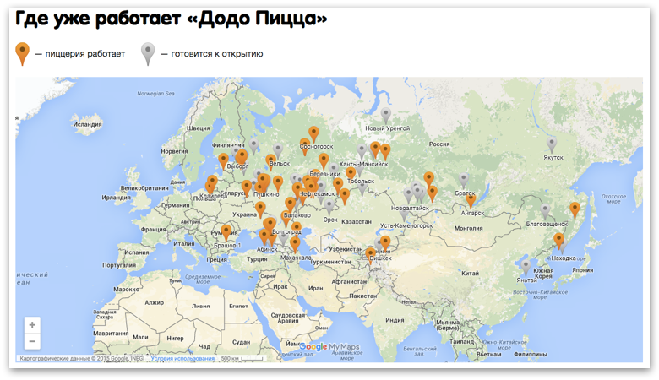Select the orange pin at Ангарск
The width and height of the screenshot is (659, 380).
pos(471,200)
